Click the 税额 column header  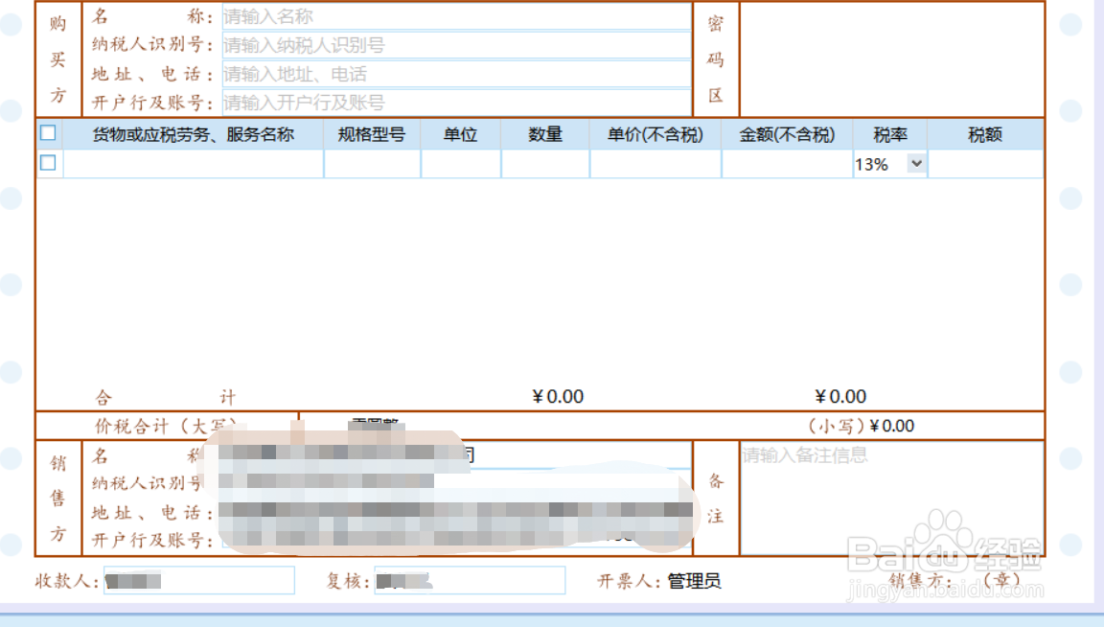pos(985,134)
